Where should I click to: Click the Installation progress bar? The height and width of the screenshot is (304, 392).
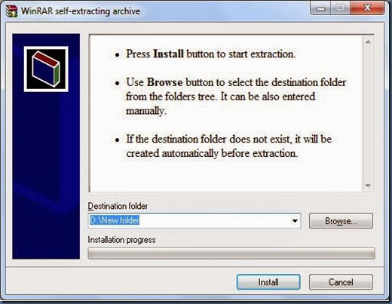point(231,253)
